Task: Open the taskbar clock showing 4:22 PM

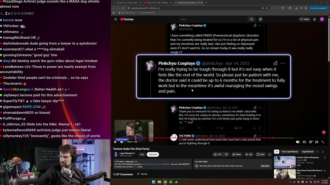Action: 324,182
